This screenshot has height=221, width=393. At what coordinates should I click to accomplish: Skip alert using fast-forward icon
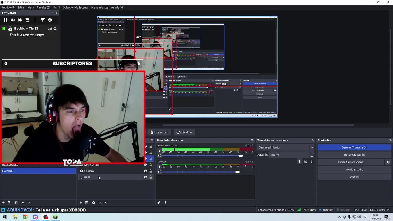click(20, 20)
